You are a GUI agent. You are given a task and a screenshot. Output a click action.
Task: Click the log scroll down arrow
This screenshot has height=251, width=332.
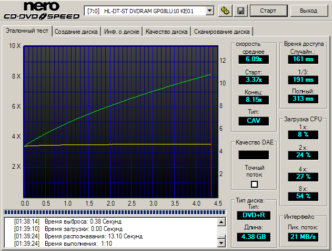(x=222, y=243)
